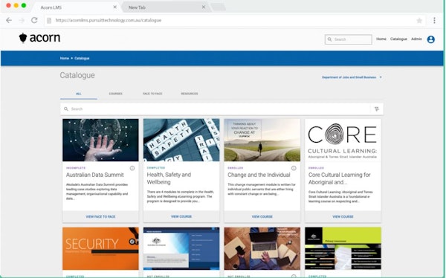Open Catalogue in the top navigation

(398, 39)
